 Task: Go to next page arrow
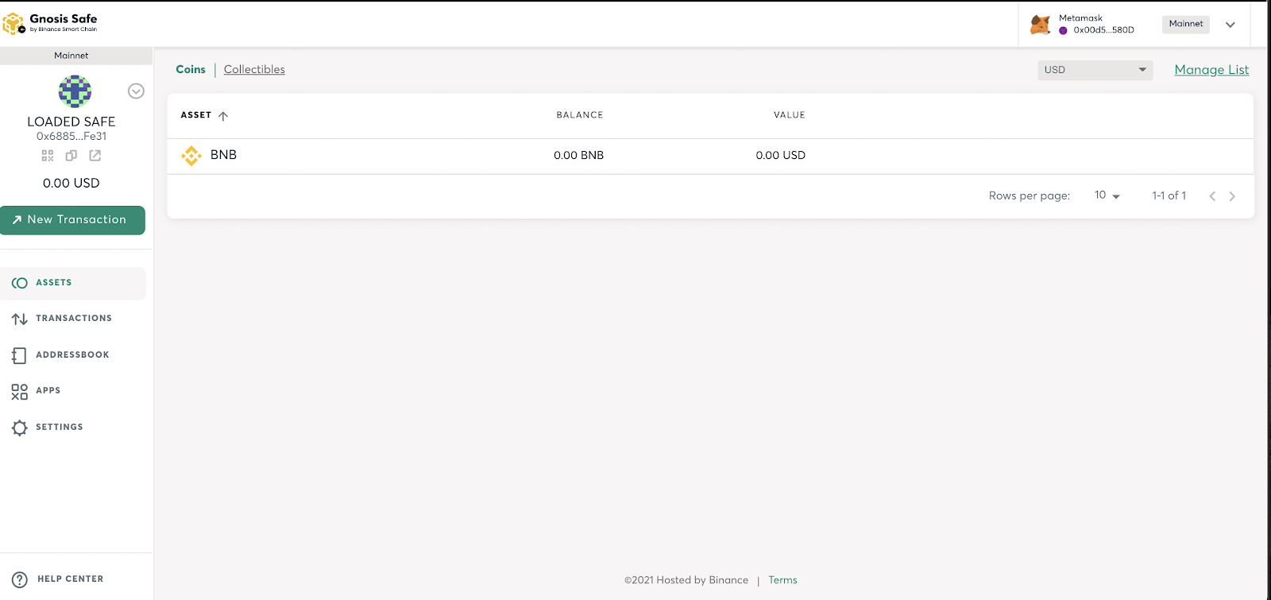(x=1232, y=196)
